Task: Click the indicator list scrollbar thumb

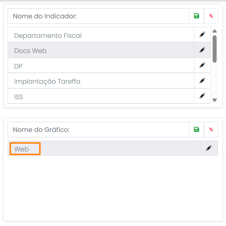Action: coord(214,49)
